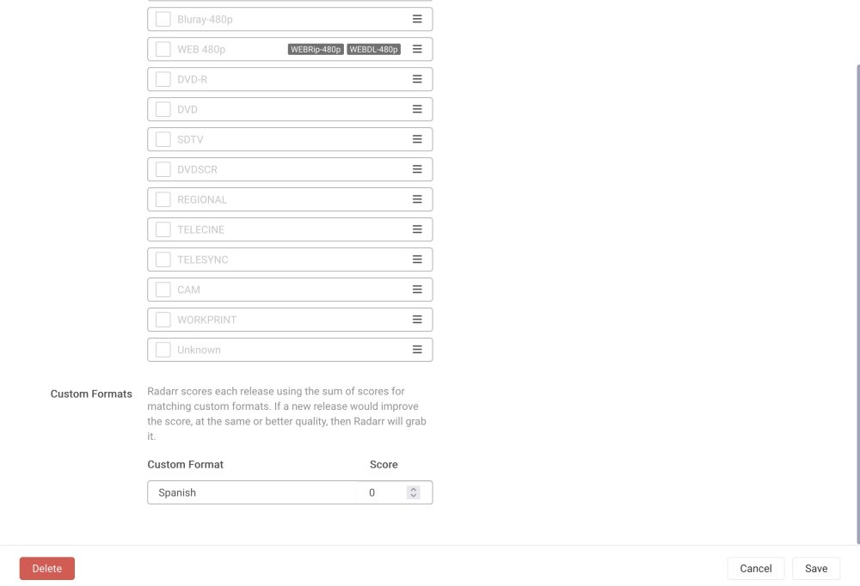Click the modal vertical scrollbar
The height and width of the screenshot is (586, 860).
click(857, 304)
